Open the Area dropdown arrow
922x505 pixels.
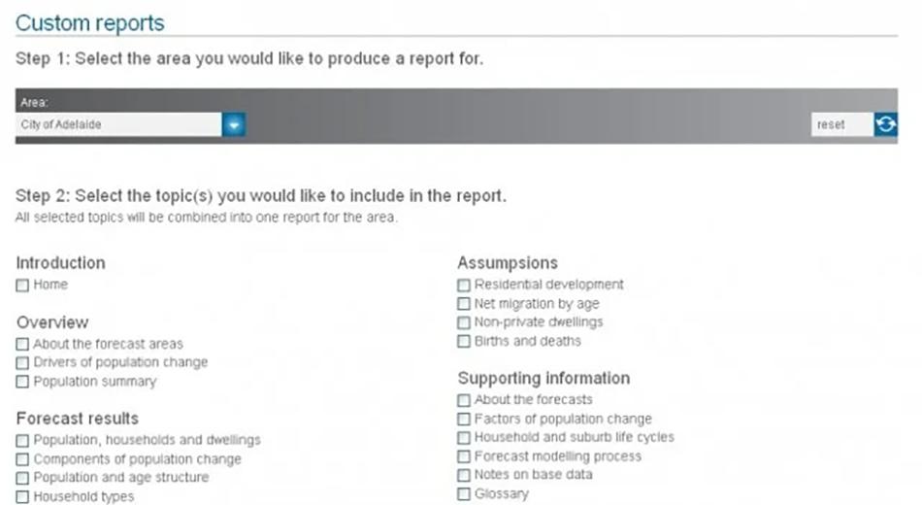(234, 124)
